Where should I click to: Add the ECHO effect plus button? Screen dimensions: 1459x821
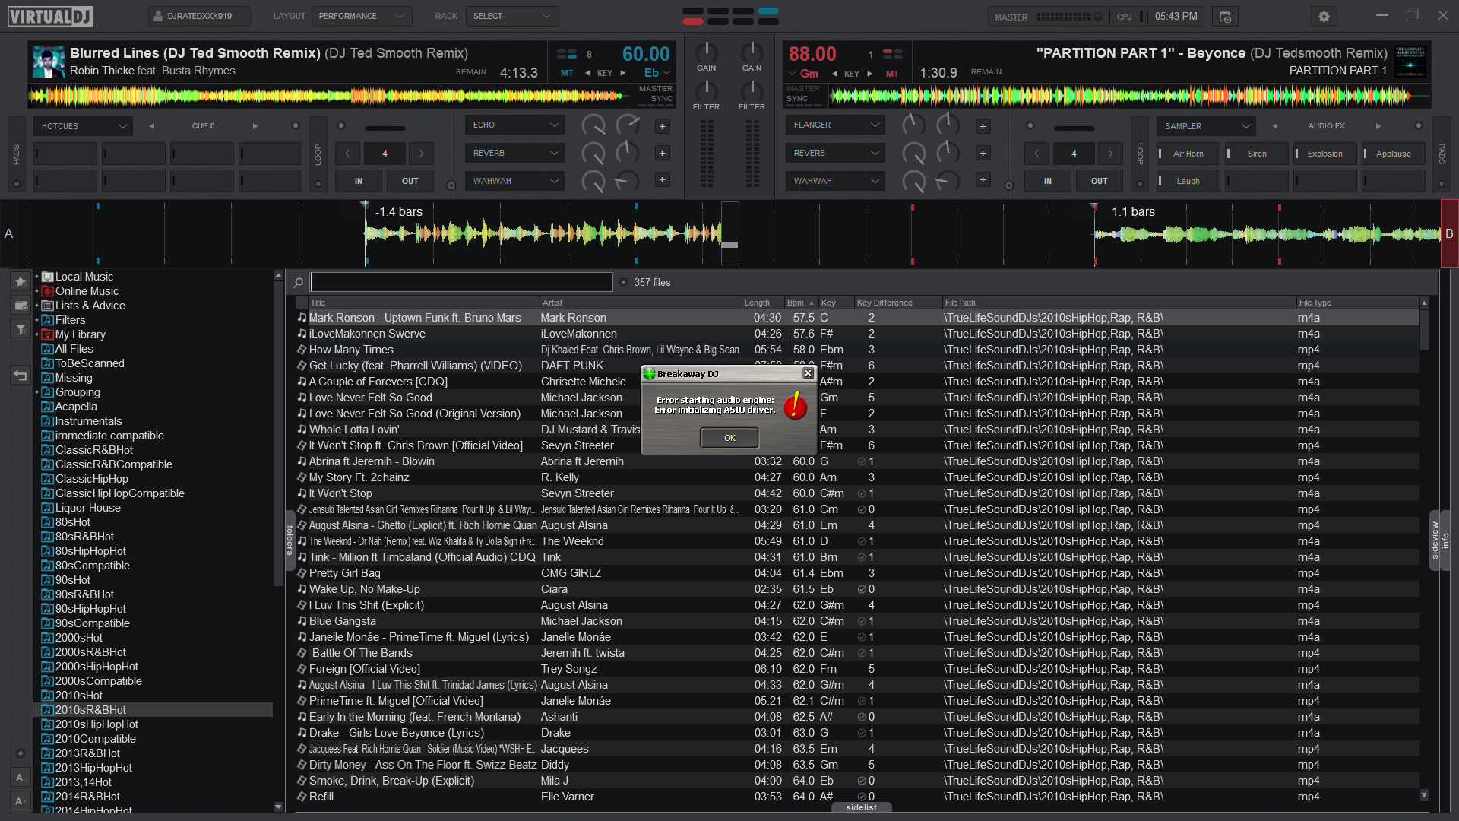[662, 126]
